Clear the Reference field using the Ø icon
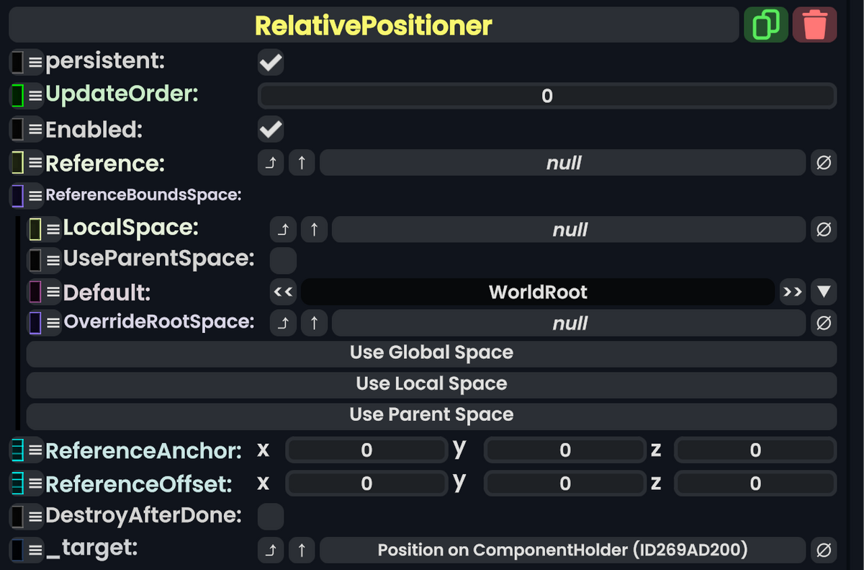This screenshot has width=864, height=570. tap(824, 163)
